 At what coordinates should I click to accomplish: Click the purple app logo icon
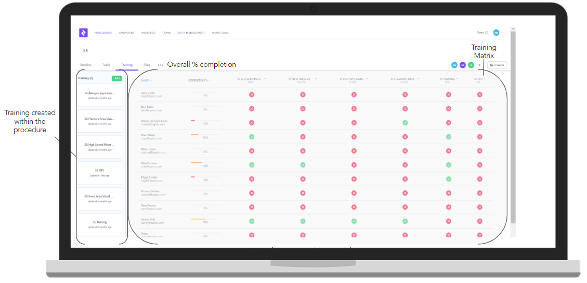tap(83, 33)
